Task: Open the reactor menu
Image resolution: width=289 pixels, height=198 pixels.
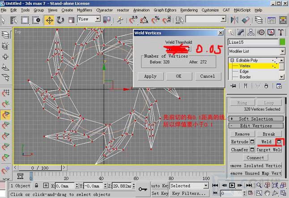Action: pos(123,10)
